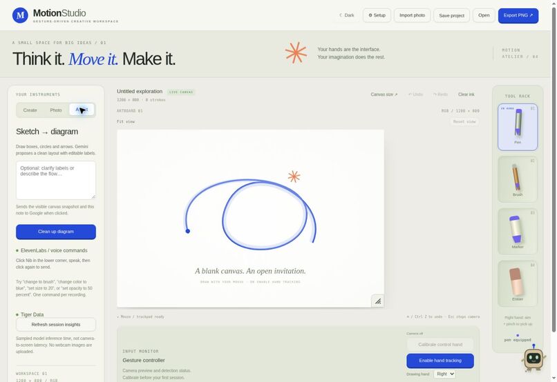The image size is (557, 382).
Task: Click Calibrate control hand button
Action: 440,345
